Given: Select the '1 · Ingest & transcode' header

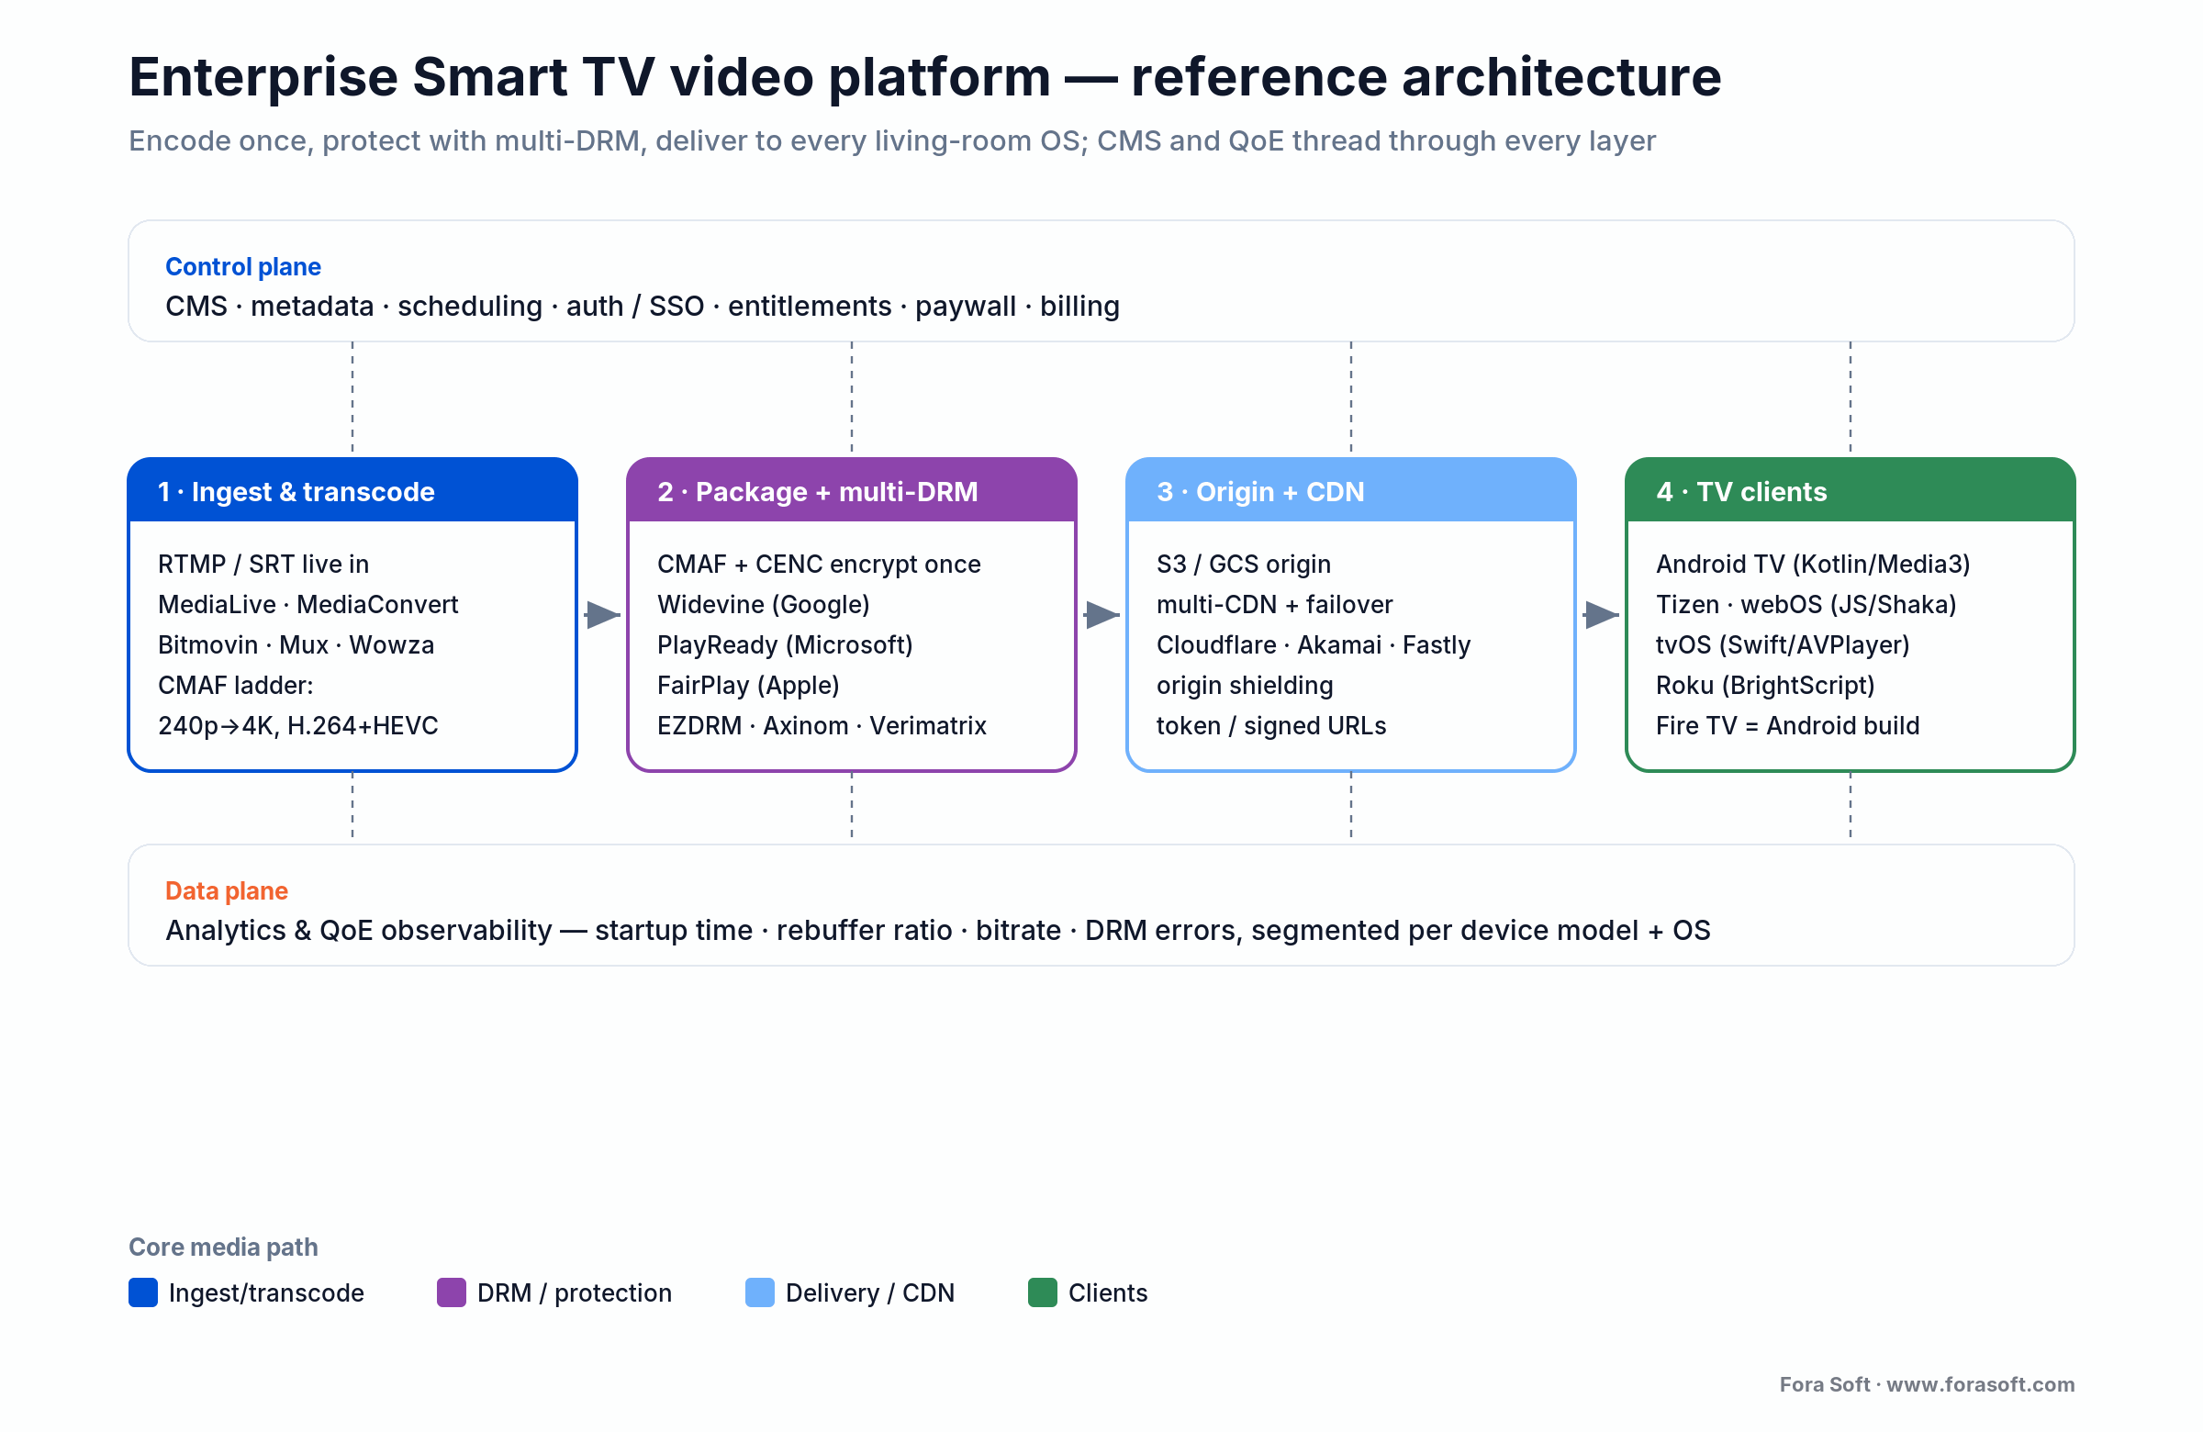Looking at the screenshot, I should [x=352, y=490].
